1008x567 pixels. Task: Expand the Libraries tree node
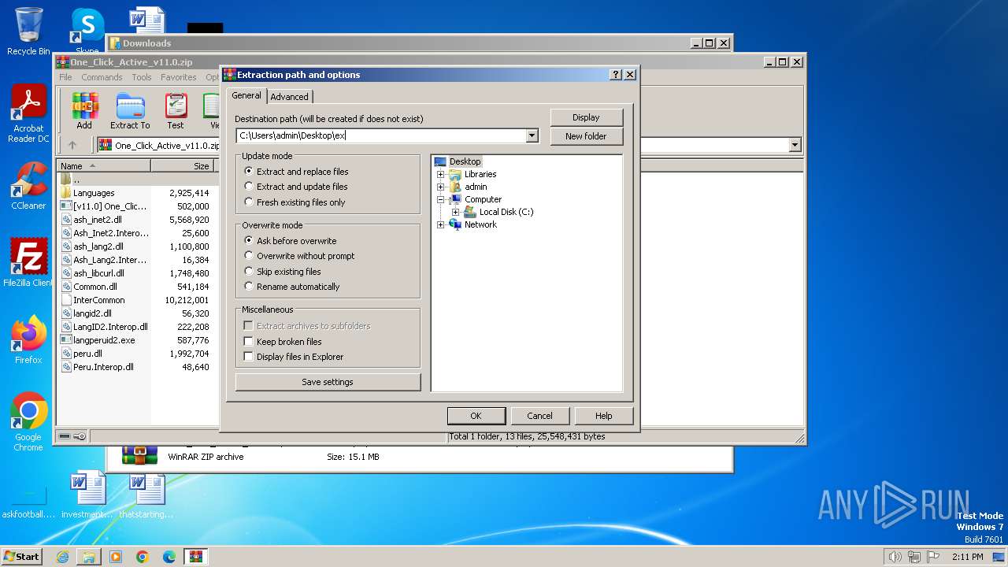pos(440,174)
